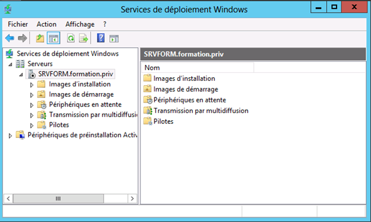Image resolution: width=371 pixels, height=222 pixels.
Task: Select the Serveurs label in tree
Action: 40,64
